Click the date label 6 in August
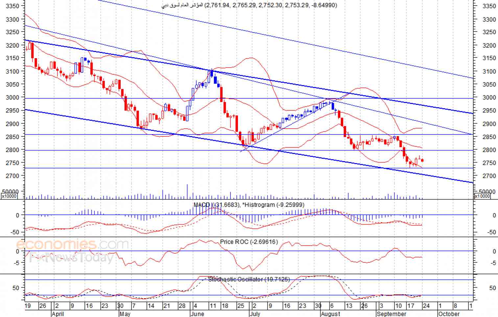Image resolution: width=498 pixels, height=317 pixels. [331, 306]
